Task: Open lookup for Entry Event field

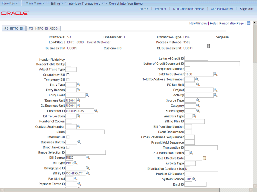Action: (x=88, y=95)
